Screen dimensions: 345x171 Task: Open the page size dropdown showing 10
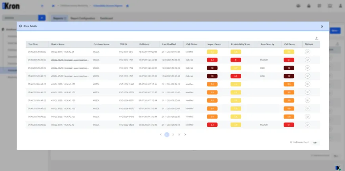(x=315, y=143)
